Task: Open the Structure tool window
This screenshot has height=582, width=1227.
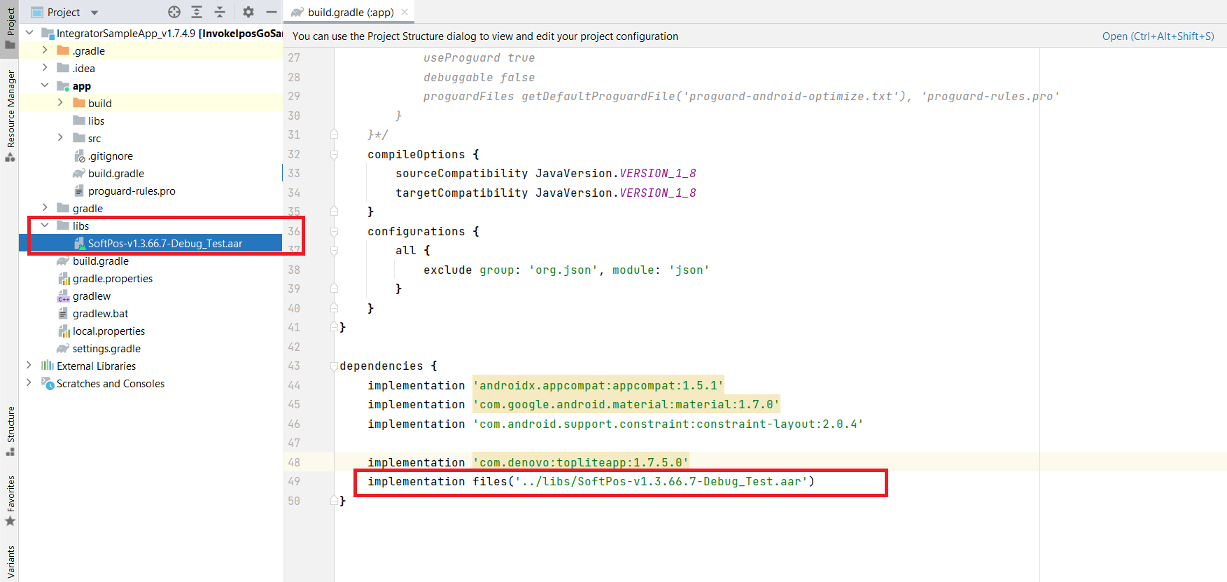Action: tap(10, 429)
